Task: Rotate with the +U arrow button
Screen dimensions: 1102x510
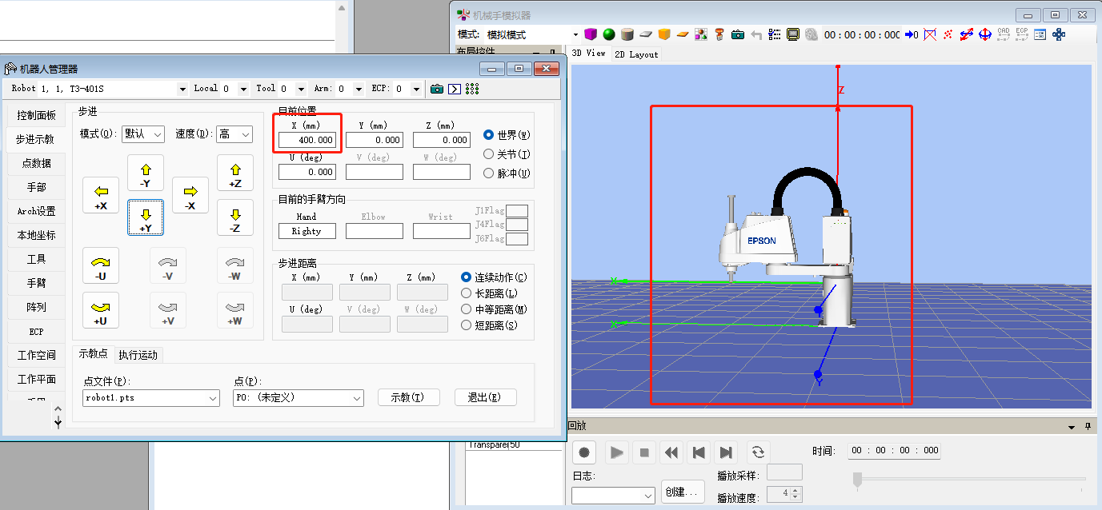Action: coord(101,310)
